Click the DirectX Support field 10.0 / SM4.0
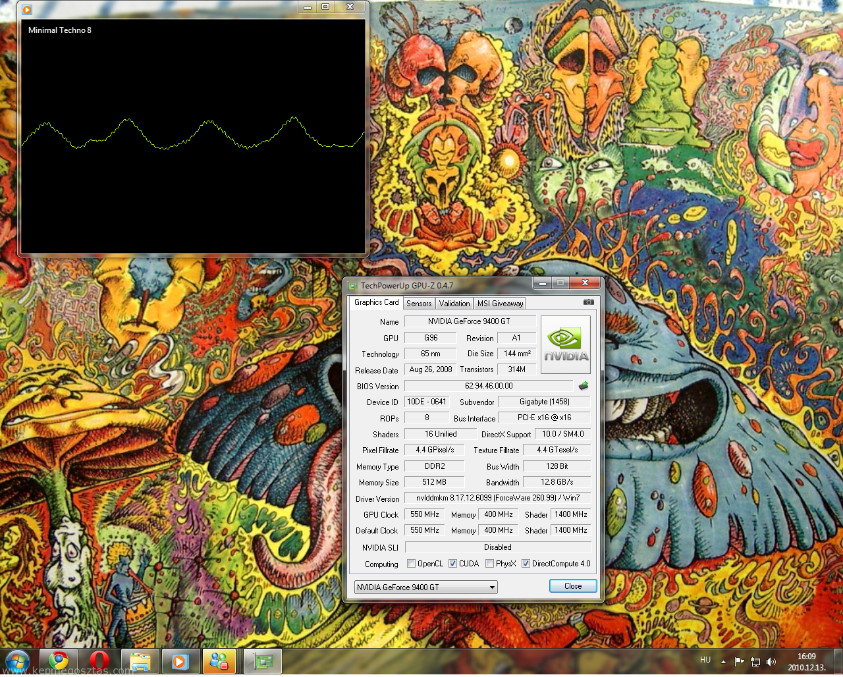The width and height of the screenshot is (843, 677). point(563,434)
